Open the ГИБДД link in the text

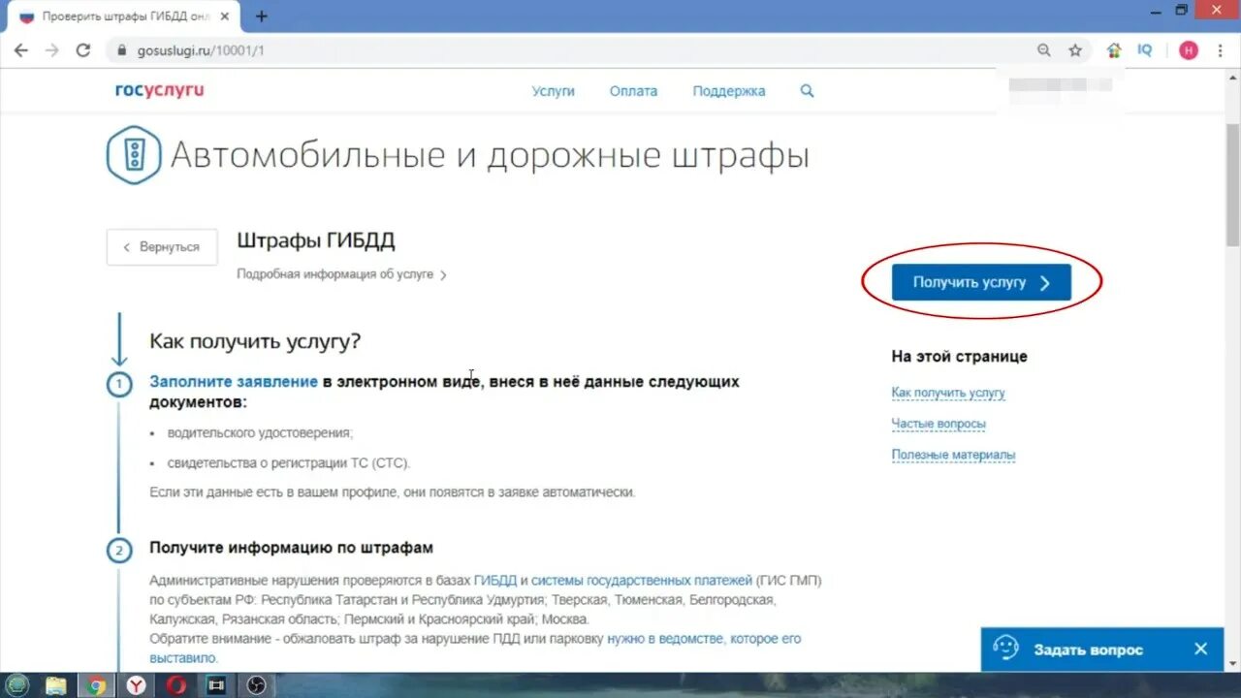click(494, 581)
